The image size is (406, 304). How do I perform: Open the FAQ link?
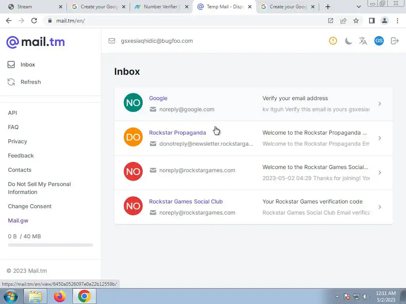coord(13,127)
